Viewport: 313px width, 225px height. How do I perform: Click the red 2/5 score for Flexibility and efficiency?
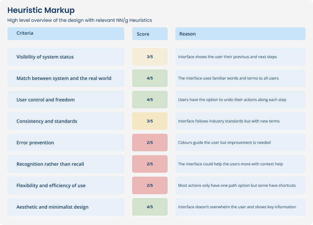pyautogui.click(x=150, y=186)
